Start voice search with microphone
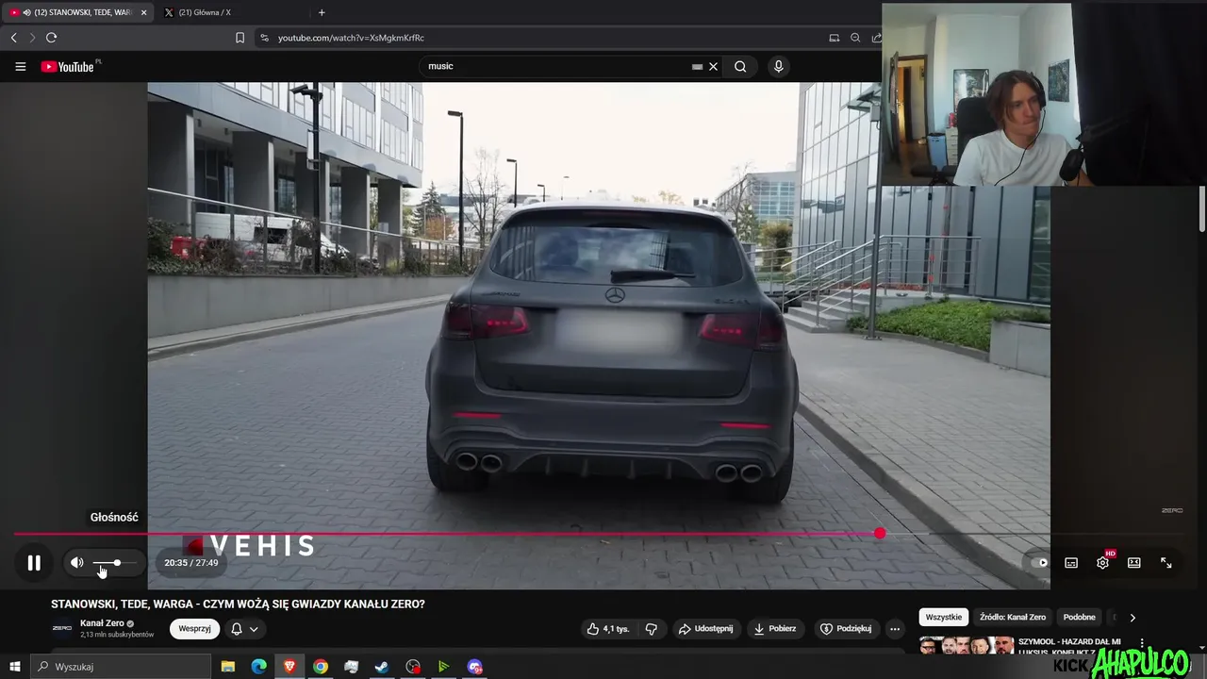Viewport: 1207px width, 679px height. coord(778,66)
